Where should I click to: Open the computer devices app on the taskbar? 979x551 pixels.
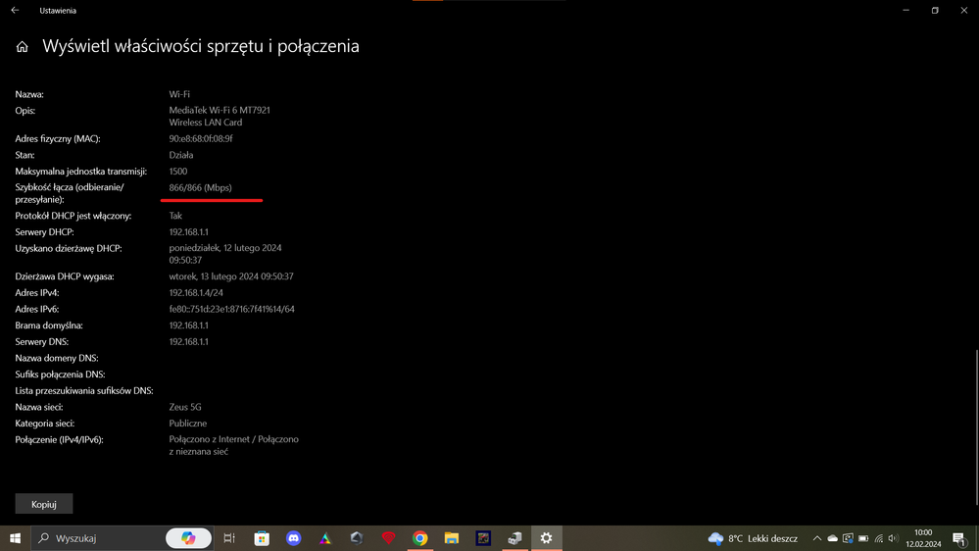click(514, 538)
